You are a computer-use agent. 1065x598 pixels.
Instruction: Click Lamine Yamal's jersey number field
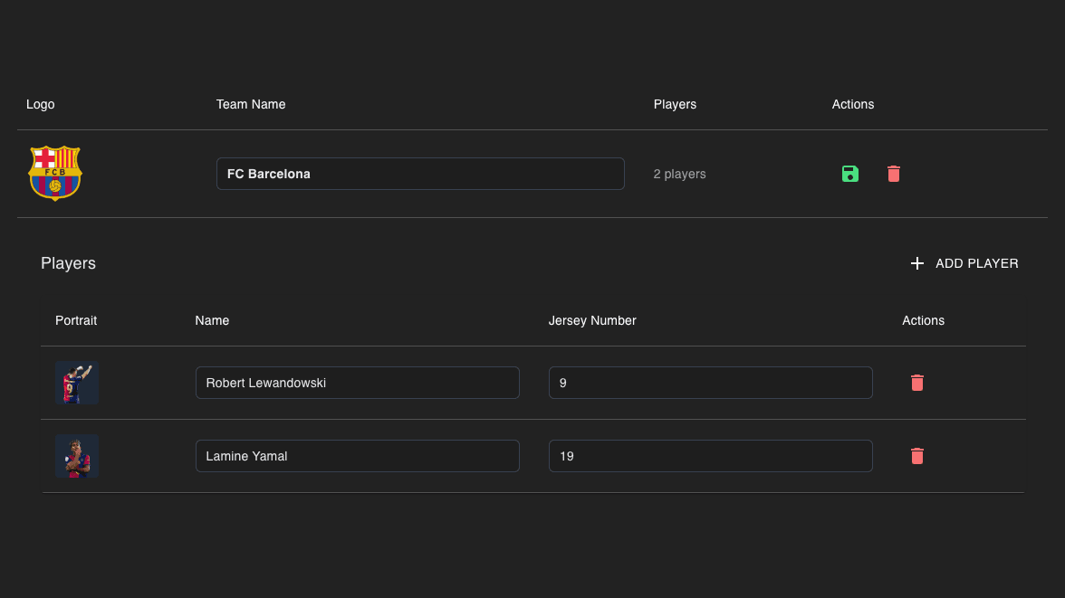click(710, 456)
